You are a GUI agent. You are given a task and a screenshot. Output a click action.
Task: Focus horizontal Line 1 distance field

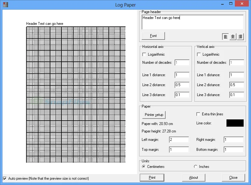[x=182, y=75]
